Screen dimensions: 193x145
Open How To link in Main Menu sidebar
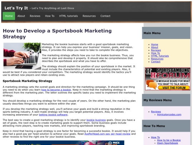pos(155,53)
